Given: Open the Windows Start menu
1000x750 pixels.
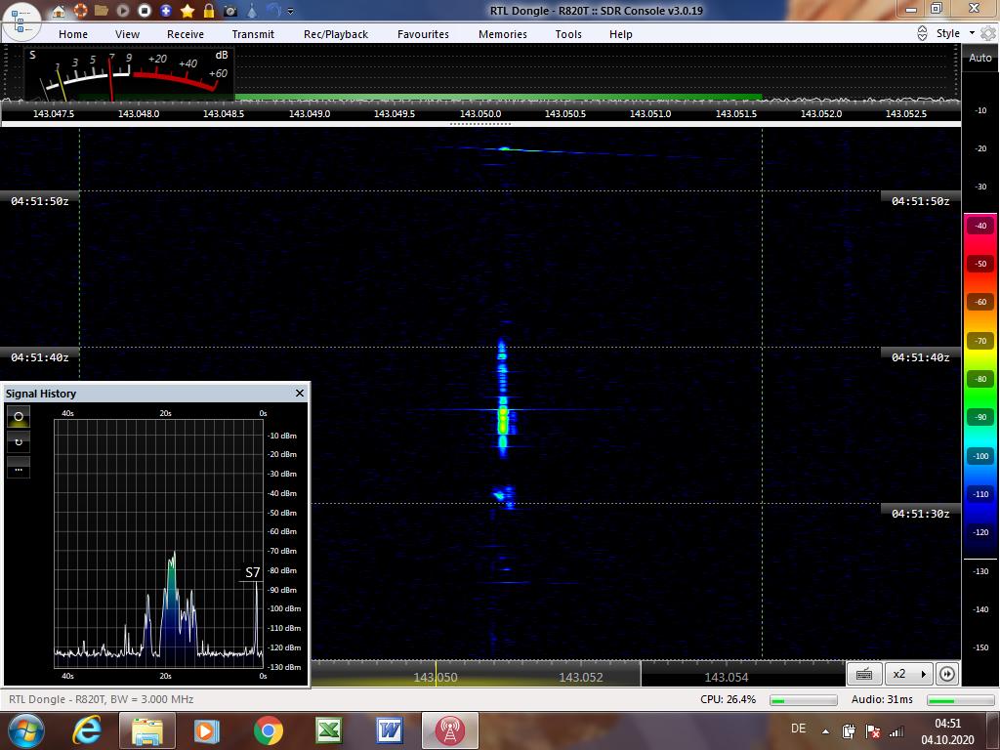Looking at the screenshot, I should (x=24, y=730).
